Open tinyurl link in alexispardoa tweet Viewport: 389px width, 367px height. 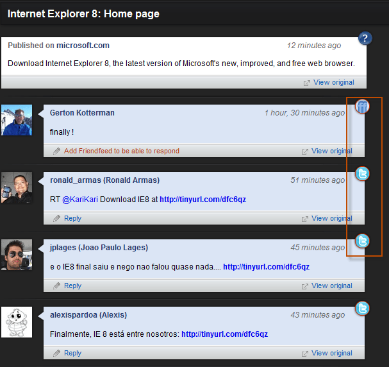tap(225, 334)
